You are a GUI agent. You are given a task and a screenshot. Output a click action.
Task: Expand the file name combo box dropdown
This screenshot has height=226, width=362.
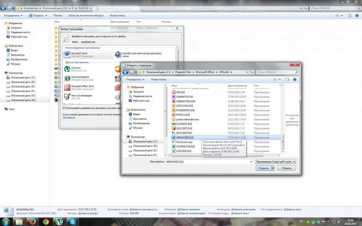(251, 162)
